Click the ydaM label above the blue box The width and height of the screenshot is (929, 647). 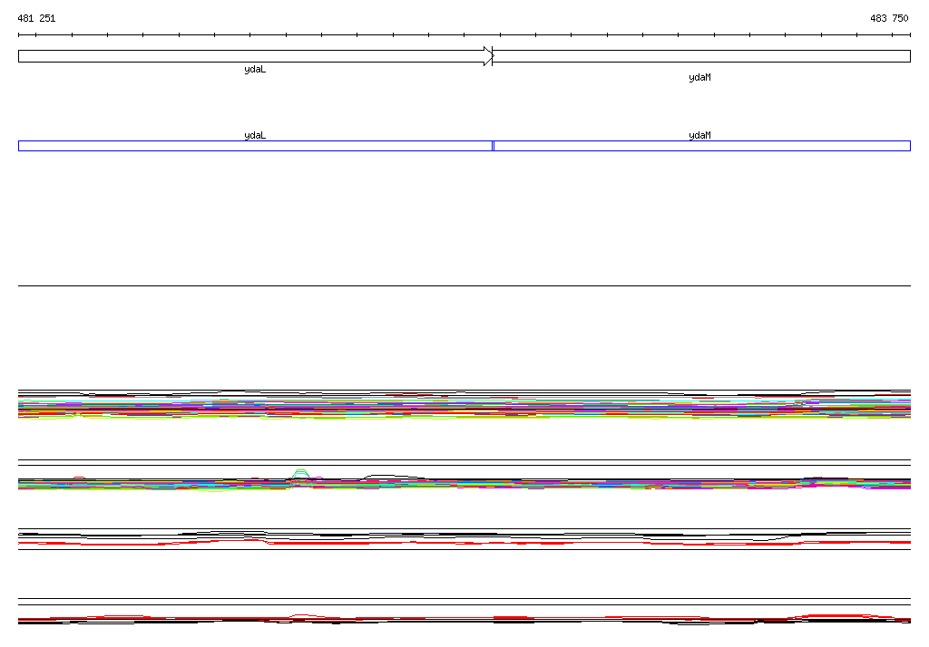(699, 135)
